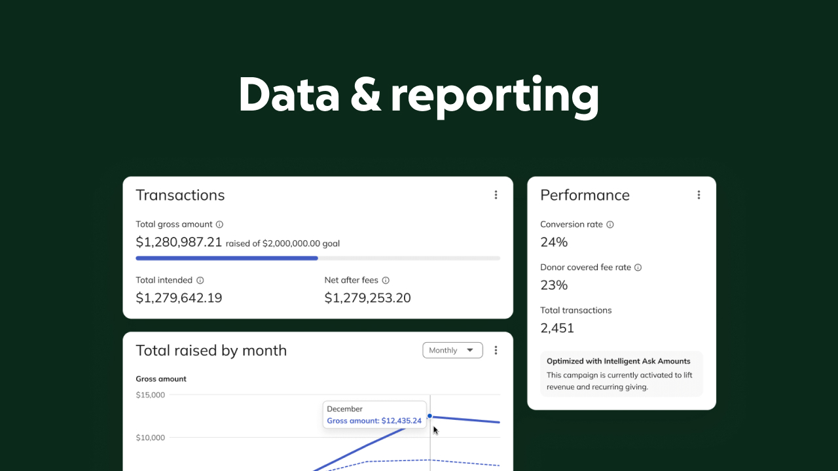This screenshot has height=471, width=838.
Task: Click the December gross amount tooltip
Action: [x=374, y=415]
